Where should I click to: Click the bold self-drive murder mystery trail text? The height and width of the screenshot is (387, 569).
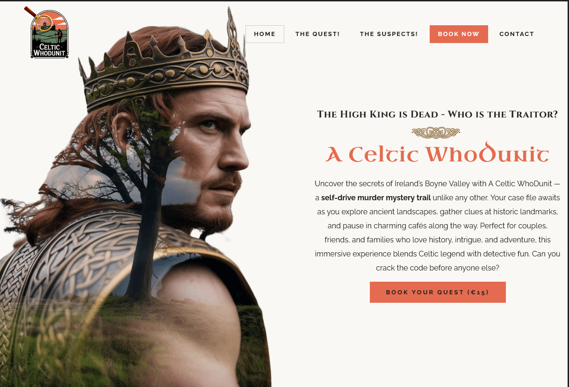pyautogui.click(x=376, y=197)
